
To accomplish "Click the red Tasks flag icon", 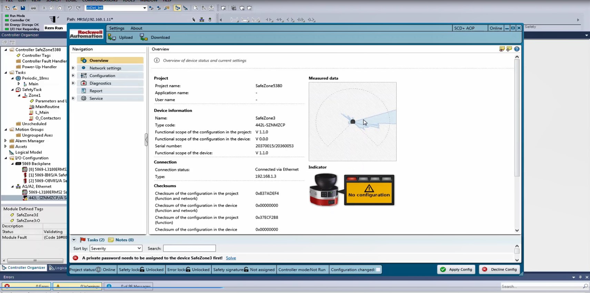I will coord(83,240).
